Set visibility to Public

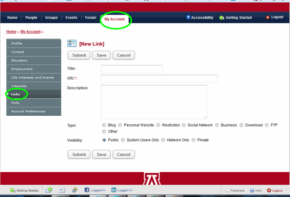click(104, 140)
